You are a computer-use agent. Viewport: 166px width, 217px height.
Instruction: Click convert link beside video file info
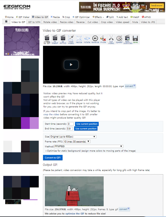[x=130, y=86]
